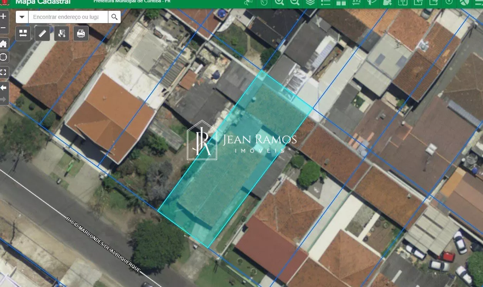Open the print map tool

point(81,33)
